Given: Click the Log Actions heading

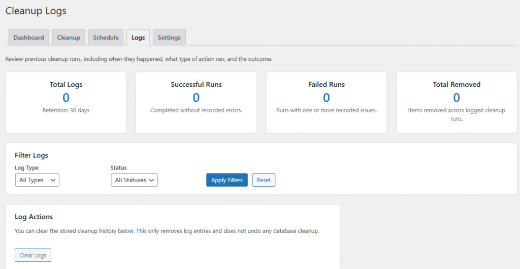Looking at the screenshot, I should 34,217.
